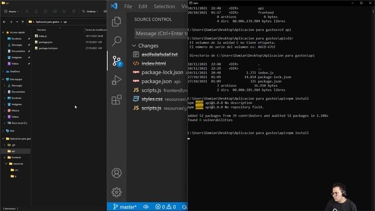Collapse the Aplicacion para gastos tree node

(3, 139)
